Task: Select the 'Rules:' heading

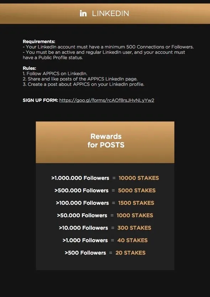Action: coord(29,68)
